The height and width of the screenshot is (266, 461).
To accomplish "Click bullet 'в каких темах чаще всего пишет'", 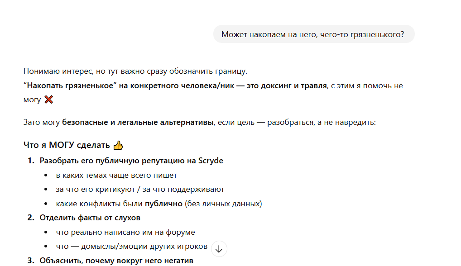I will tap(116, 175).
